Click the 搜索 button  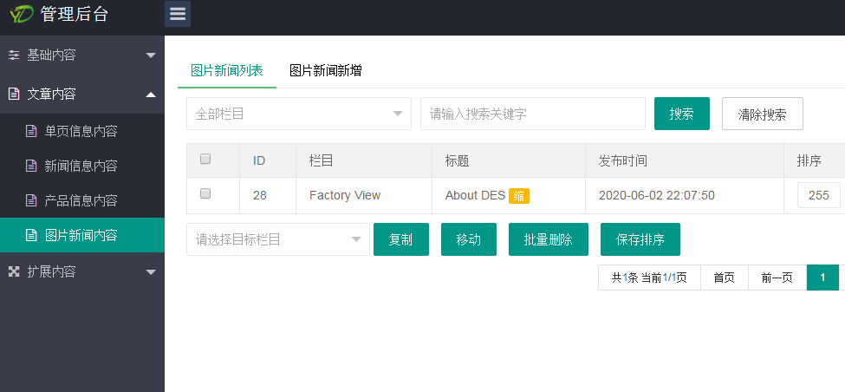coord(682,114)
